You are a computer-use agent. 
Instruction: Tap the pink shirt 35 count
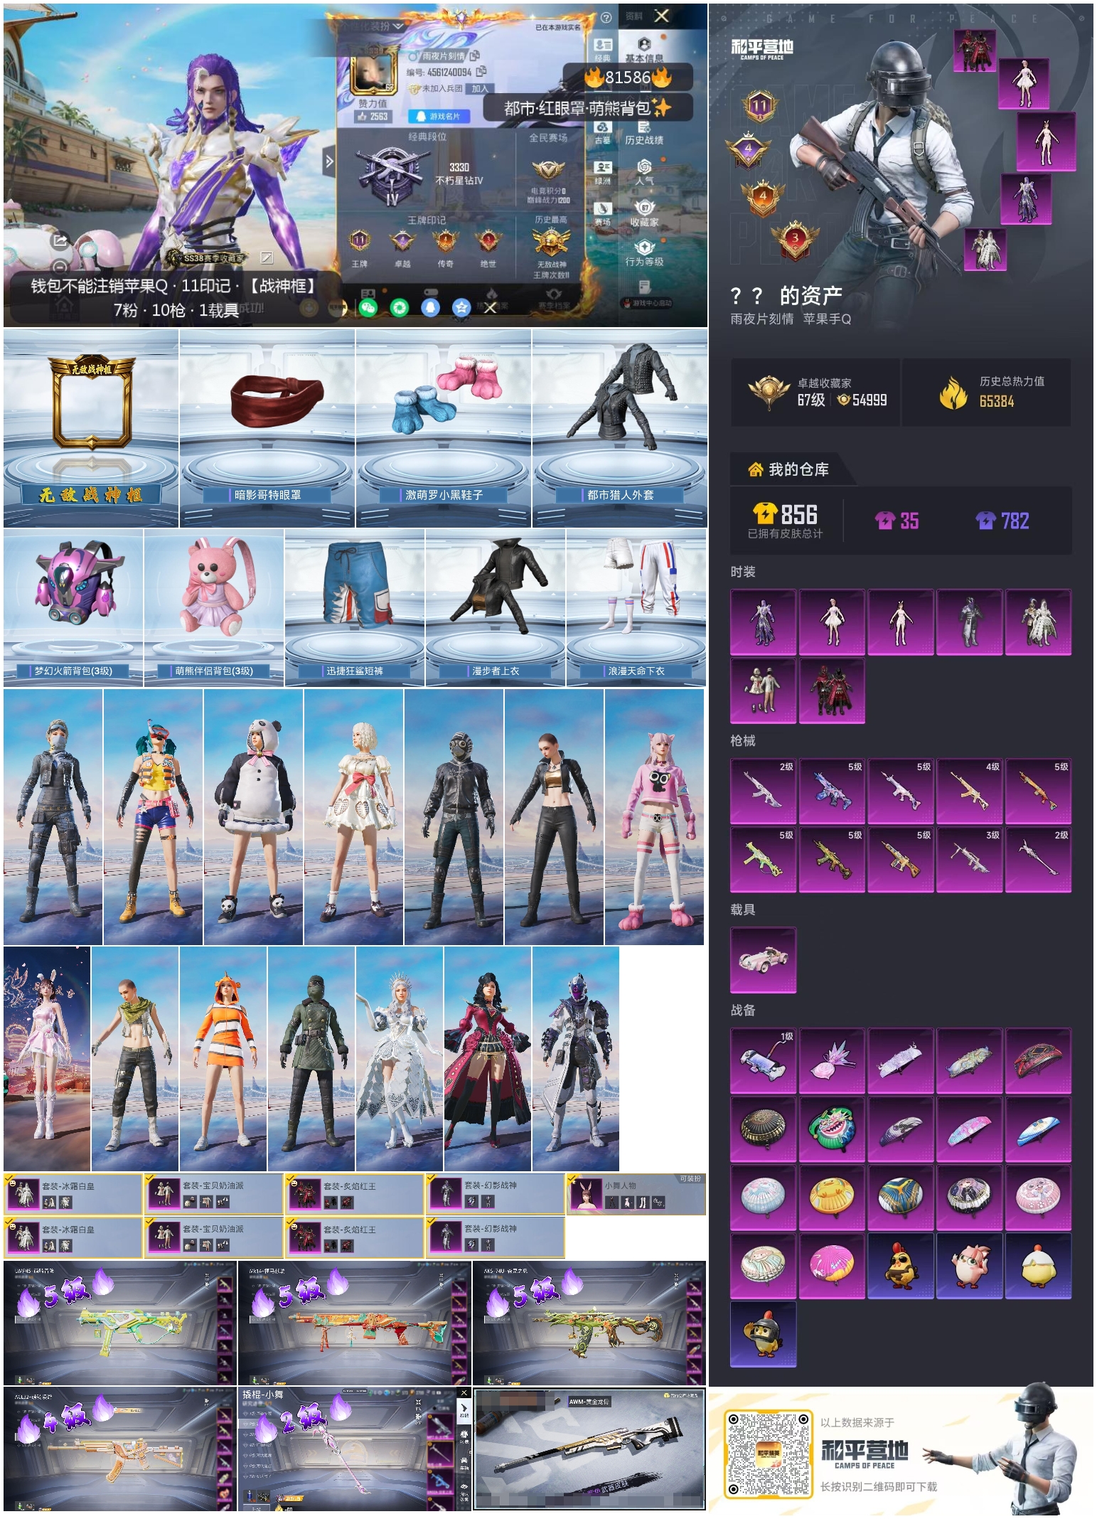(x=897, y=521)
